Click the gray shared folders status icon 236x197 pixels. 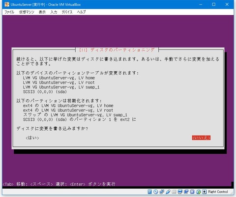point(174,192)
